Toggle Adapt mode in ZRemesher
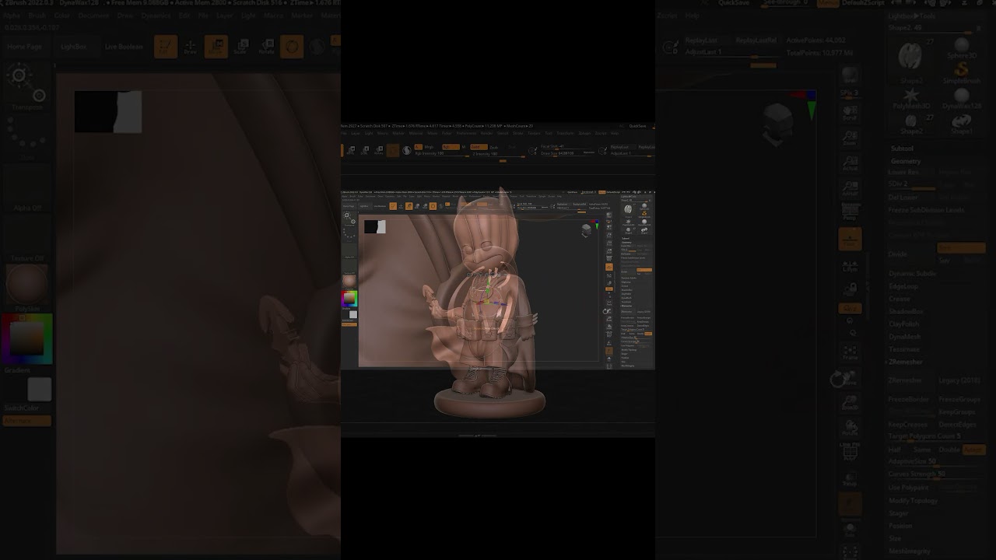Screen dimensions: 996x560 tap(973, 450)
